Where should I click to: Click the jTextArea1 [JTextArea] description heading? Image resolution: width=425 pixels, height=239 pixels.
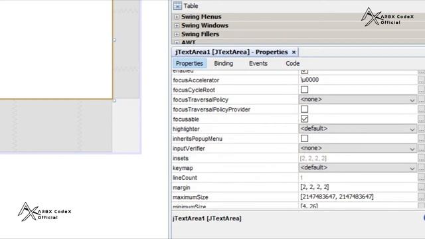coord(207,218)
